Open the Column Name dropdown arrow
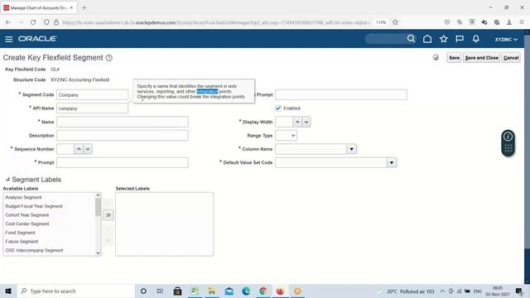Viewport: 530px width, 298px height. pos(351,149)
